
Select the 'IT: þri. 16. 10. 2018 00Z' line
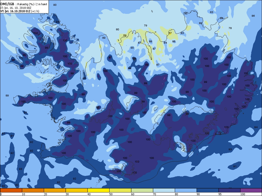coord(16,8)
